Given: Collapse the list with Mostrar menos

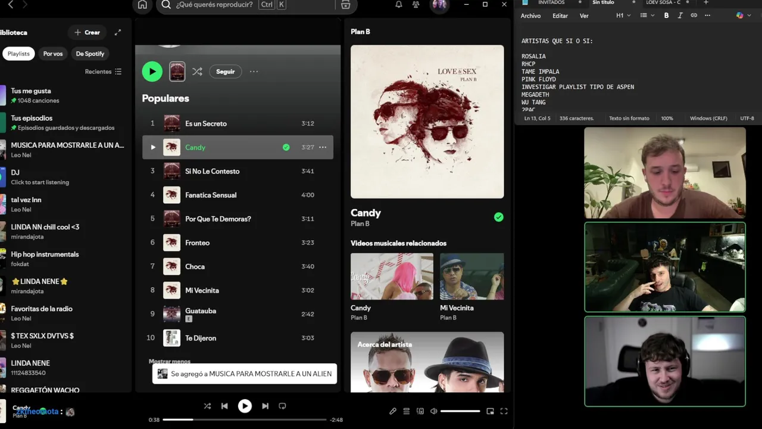Looking at the screenshot, I should pyautogui.click(x=170, y=361).
